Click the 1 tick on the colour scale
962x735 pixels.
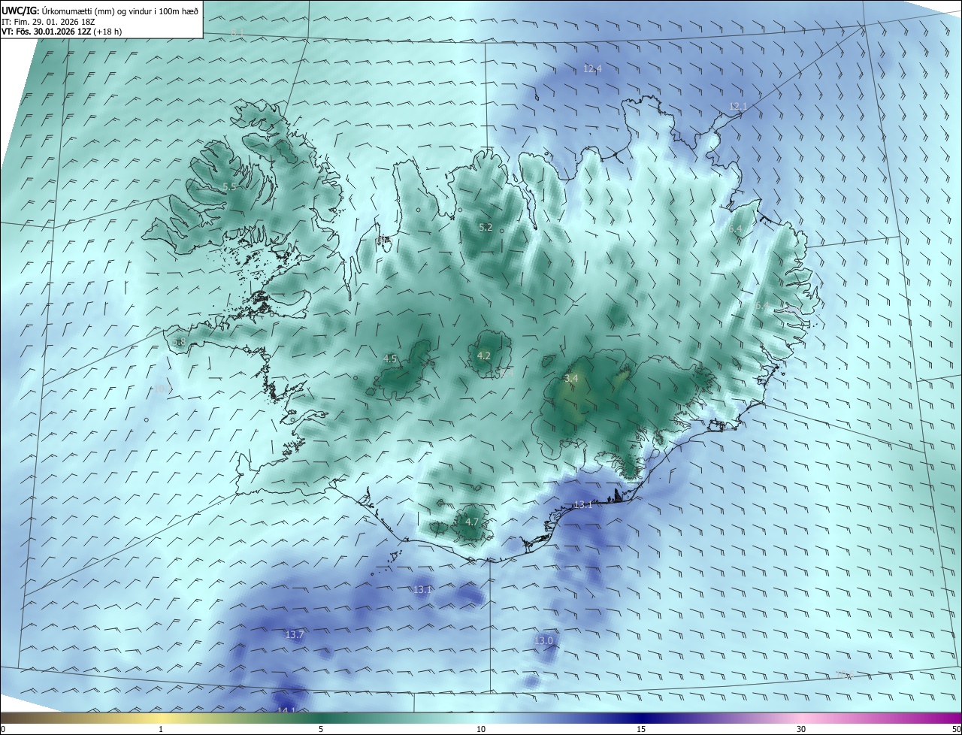pos(161,730)
